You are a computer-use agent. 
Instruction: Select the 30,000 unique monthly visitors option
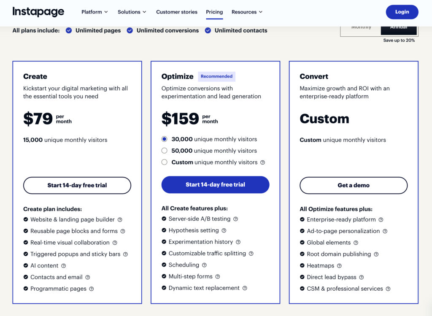pos(164,139)
